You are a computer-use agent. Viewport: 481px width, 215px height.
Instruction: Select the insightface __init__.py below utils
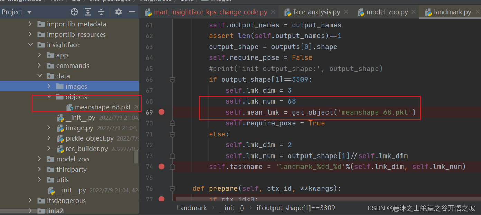71,190
